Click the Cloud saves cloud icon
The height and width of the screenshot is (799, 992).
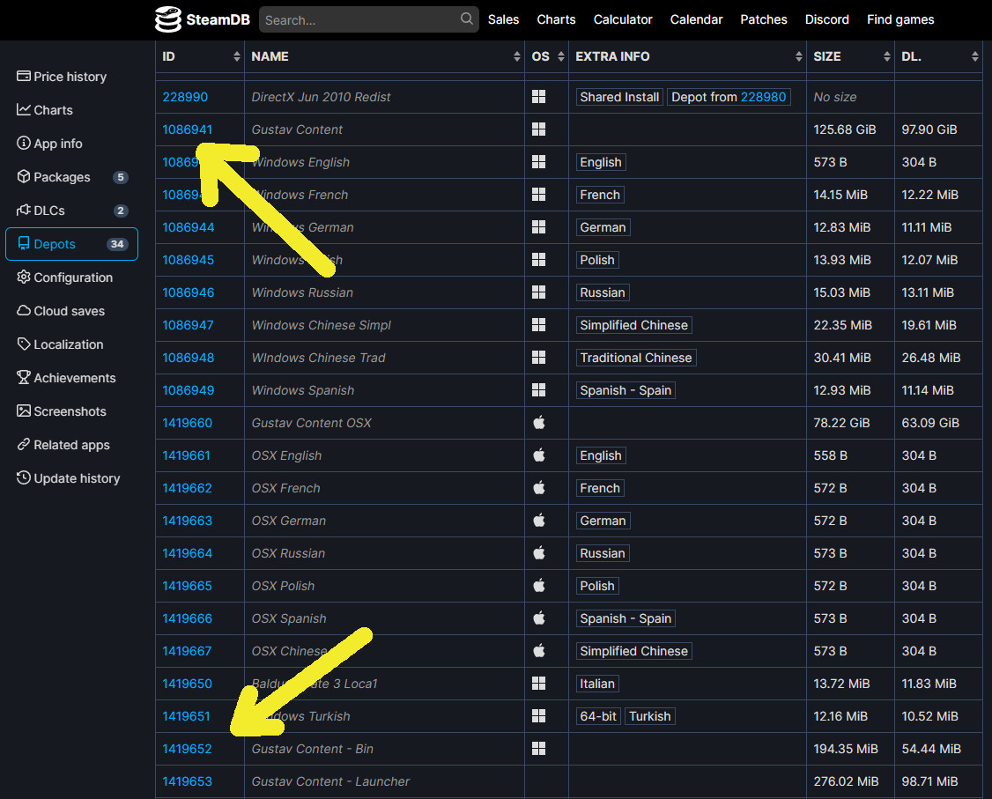click(24, 311)
